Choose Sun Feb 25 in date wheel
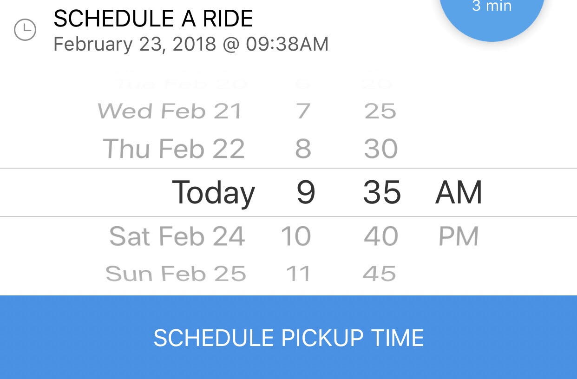This screenshot has width=577, height=379. [176, 274]
